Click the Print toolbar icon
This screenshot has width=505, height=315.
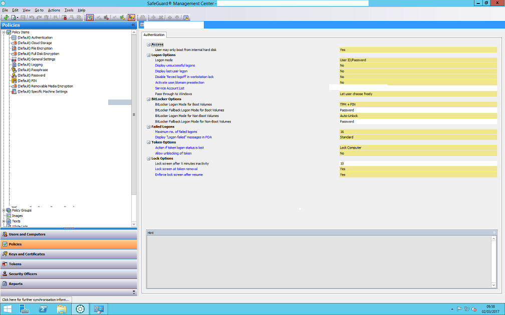pos(72,17)
